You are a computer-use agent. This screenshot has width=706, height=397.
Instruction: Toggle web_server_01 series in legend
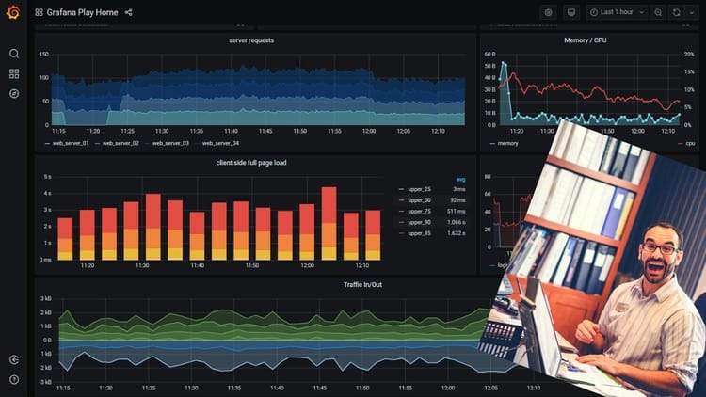(70, 143)
